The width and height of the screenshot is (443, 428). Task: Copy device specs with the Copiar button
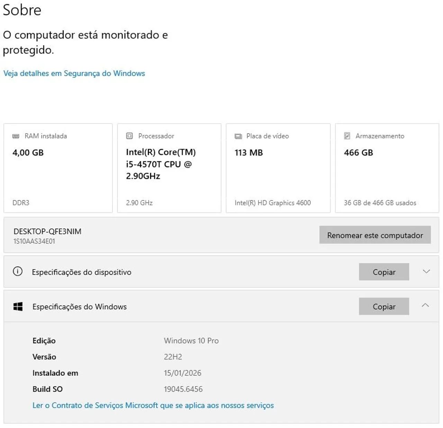pyautogui.click(x=384, y=272)
